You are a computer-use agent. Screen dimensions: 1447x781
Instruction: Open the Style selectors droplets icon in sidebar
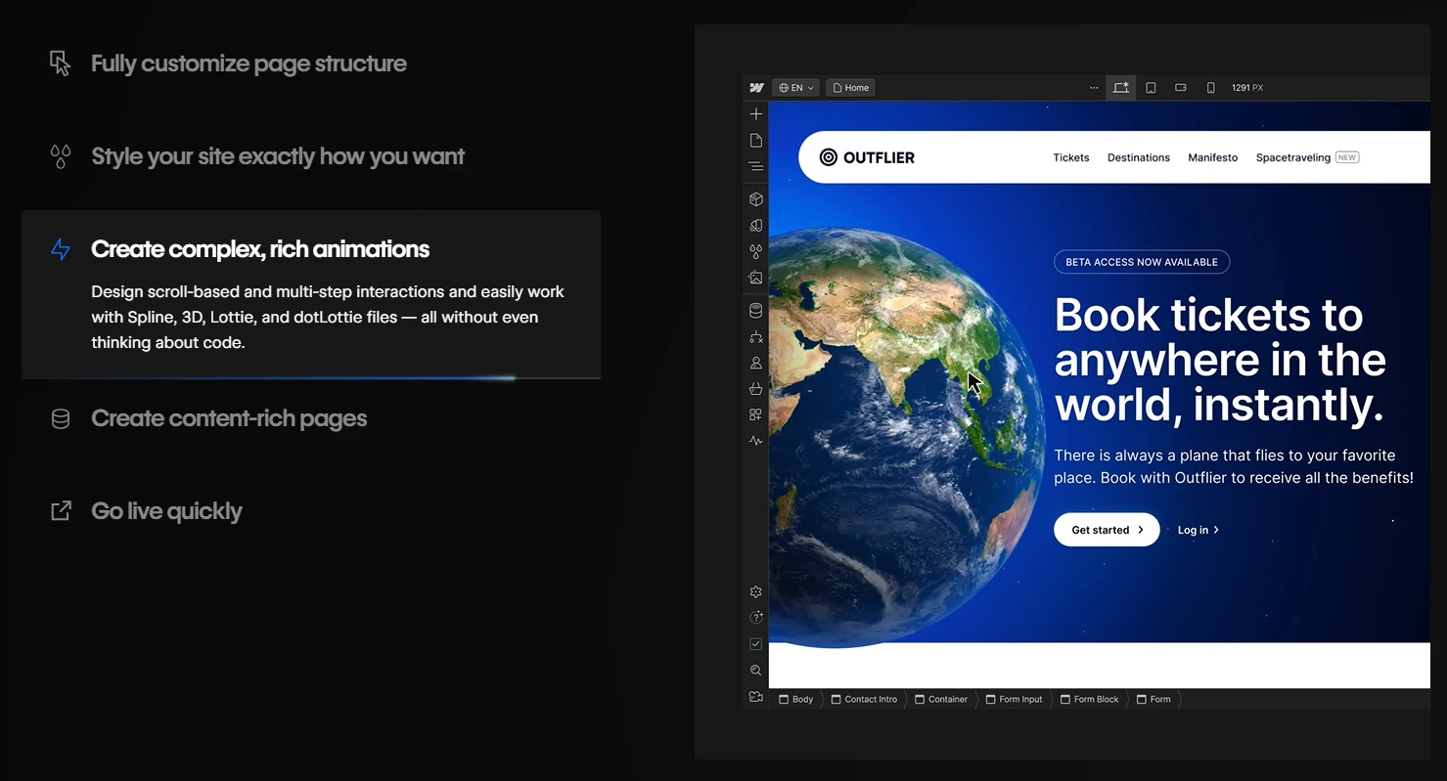coord(755,251)
